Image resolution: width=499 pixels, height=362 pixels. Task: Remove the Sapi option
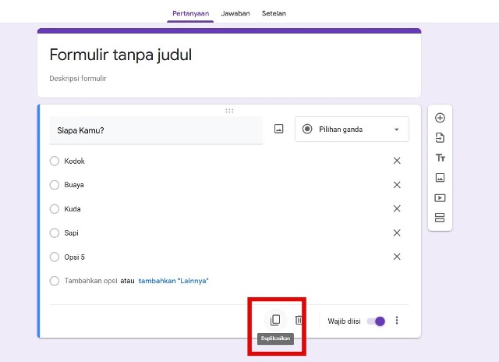(397, 232)
